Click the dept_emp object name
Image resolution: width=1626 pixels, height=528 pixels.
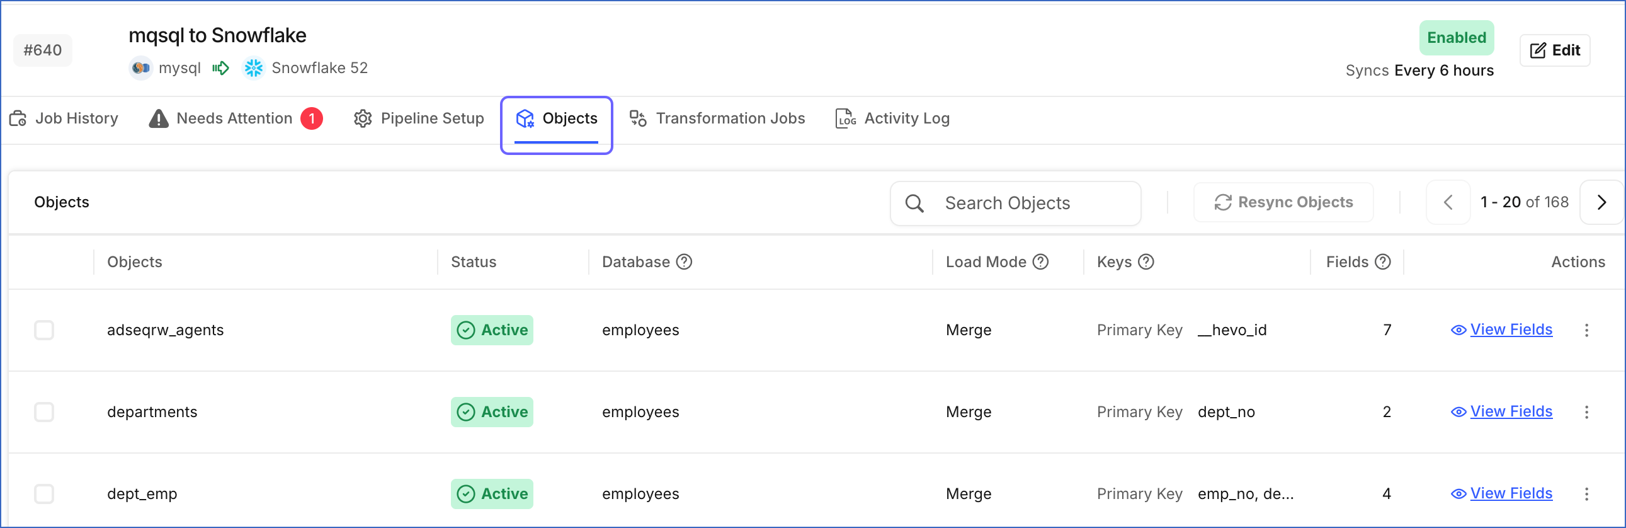point(142,494)
